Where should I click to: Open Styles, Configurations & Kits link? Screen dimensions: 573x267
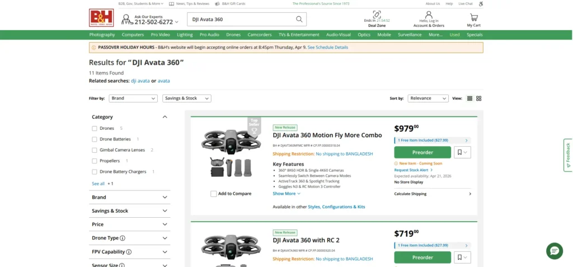[x=336, y=207]
